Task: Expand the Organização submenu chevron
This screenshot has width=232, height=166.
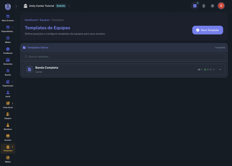Action: click(12, 82)
